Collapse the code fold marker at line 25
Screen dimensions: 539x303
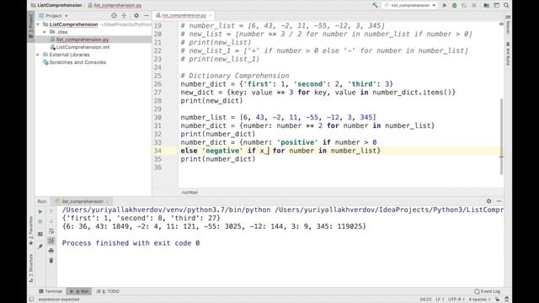[x=179, y=76]
